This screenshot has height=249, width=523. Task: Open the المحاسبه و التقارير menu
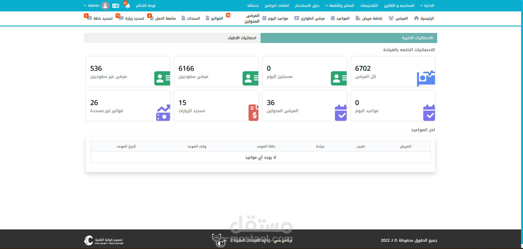pos(399,5)
